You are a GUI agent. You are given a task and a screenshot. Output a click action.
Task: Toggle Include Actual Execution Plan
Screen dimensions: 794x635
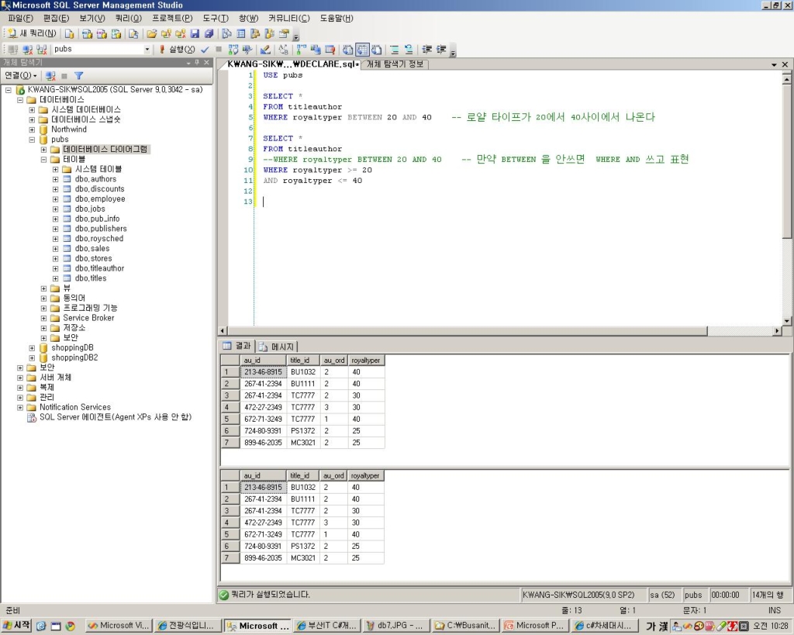point(302,49)
